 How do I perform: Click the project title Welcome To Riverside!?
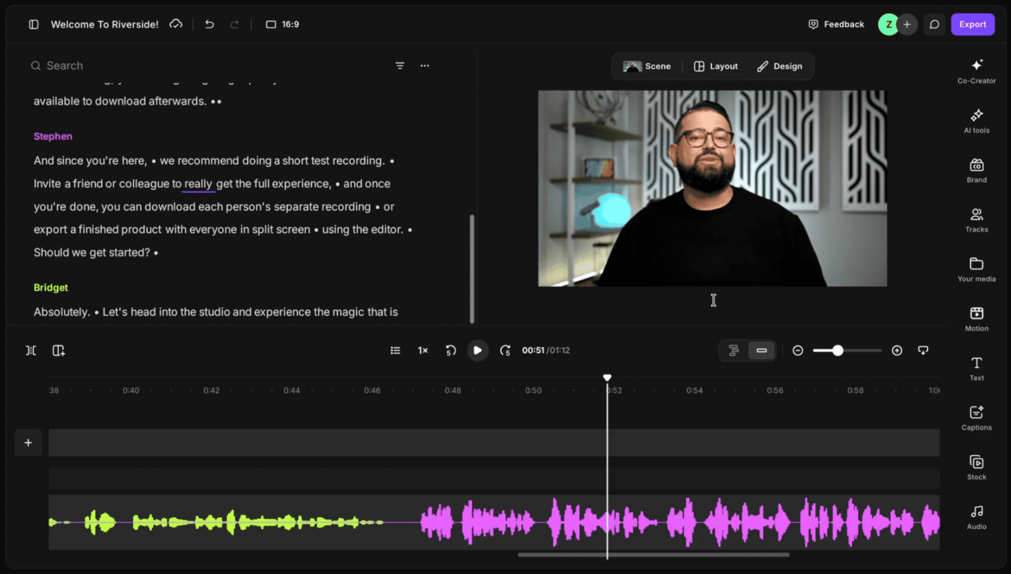click(x=104, y=24)
